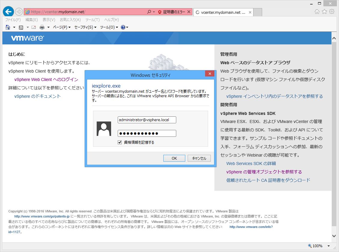Click the printer icon
Screen dimensions: 339x252
click(42, 27)
